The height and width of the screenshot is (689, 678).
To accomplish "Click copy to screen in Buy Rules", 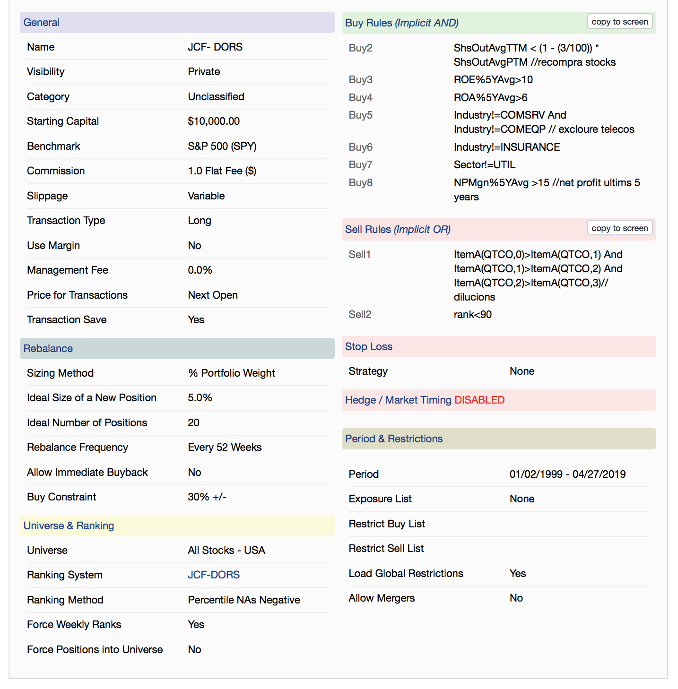I will pos(619,22).
